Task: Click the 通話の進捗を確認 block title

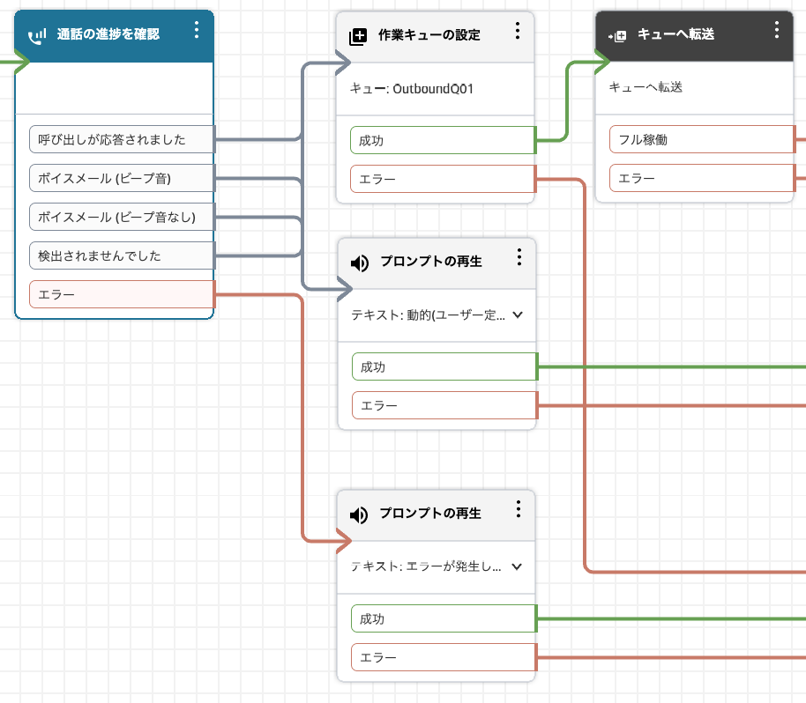Action: point(108,33)
